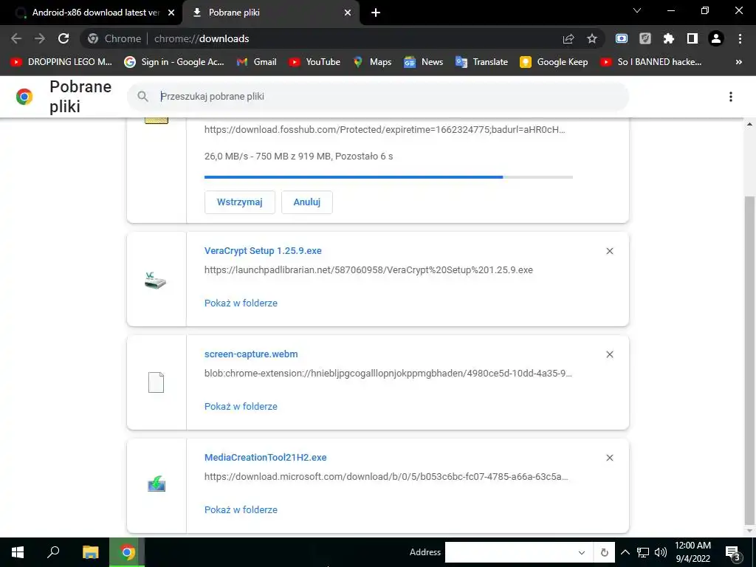
Task: Open the DROPPING LEGO bookmark
Action: tap(61, 62)
